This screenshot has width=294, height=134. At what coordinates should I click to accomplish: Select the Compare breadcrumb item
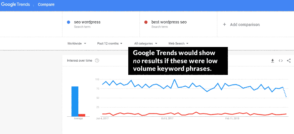46,4
